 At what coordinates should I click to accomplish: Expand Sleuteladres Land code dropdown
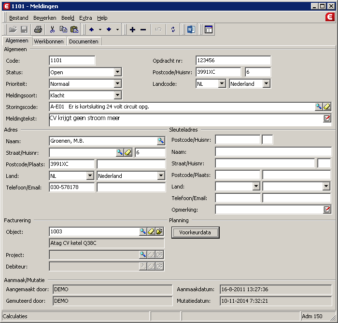(x=256, y=186)
